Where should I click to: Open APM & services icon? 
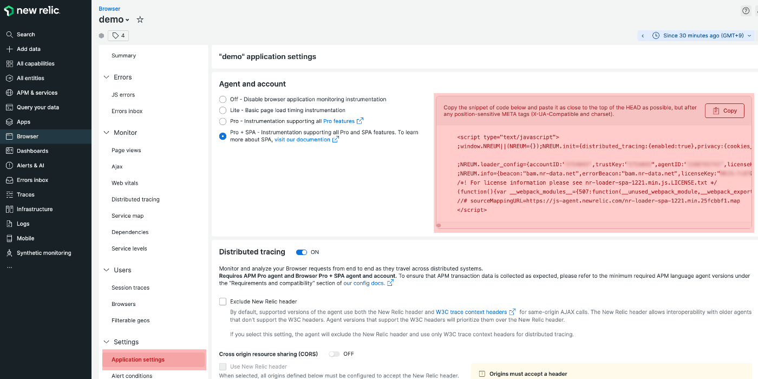[x=9, y=93]
